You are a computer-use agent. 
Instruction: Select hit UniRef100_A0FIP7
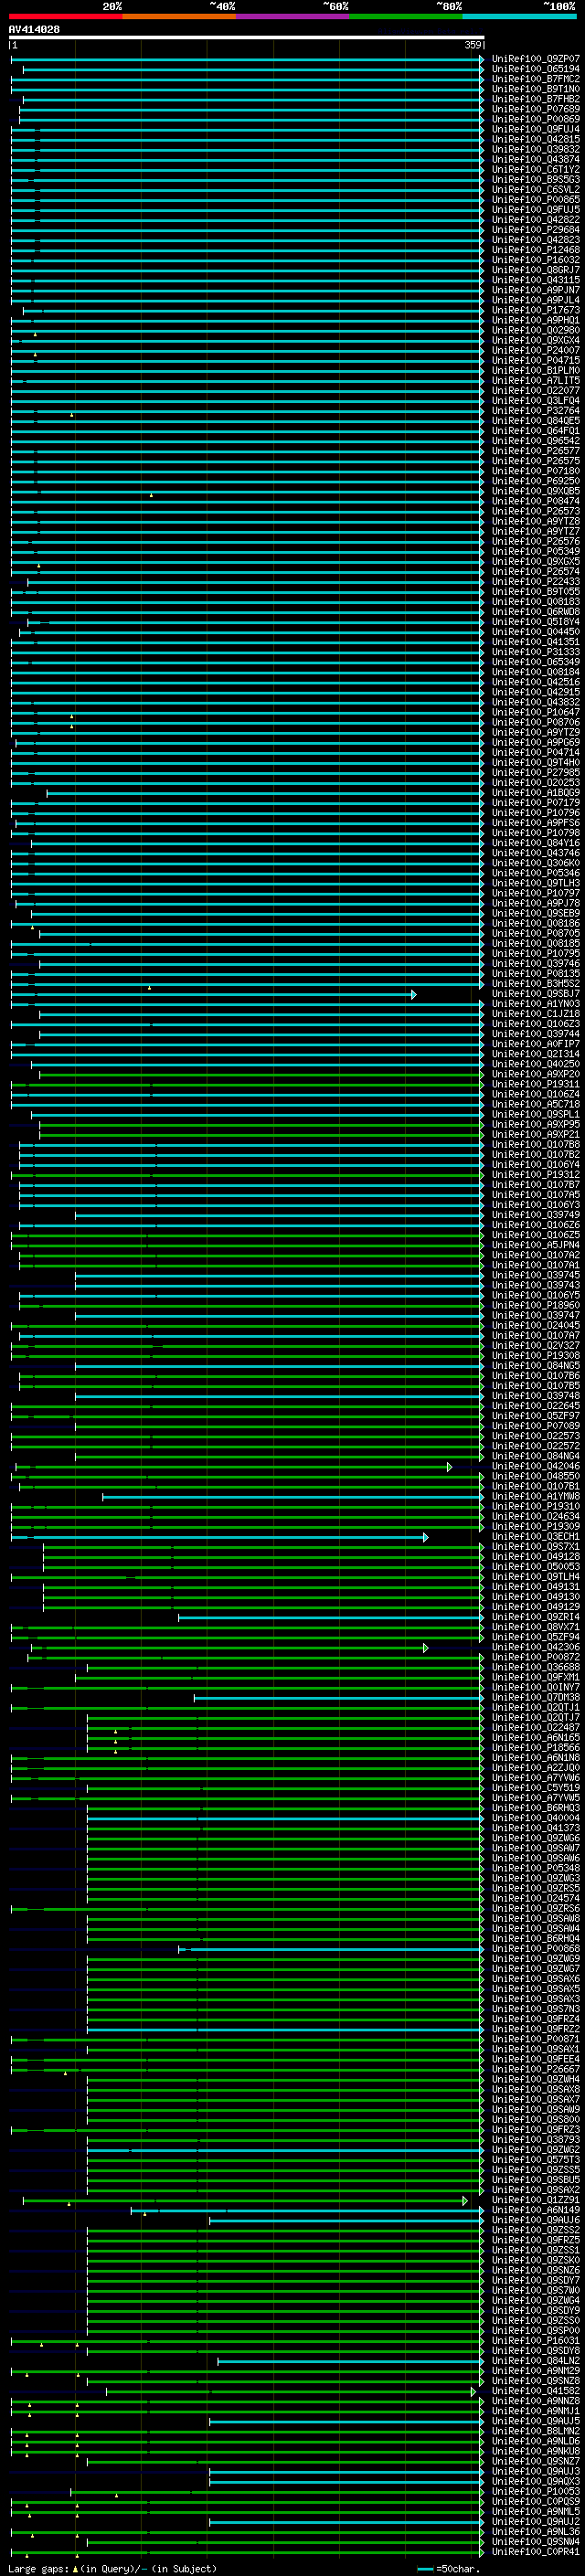[x=535, y=1044]
